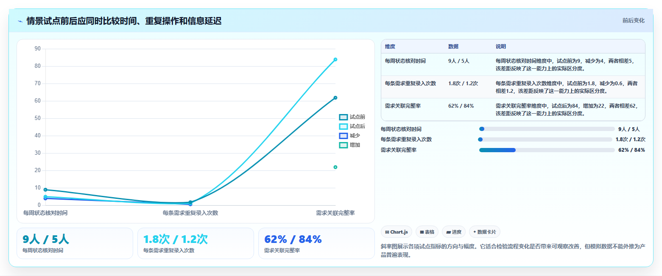Viewport: 662px width, 276px height.
Task: Toggle the 增加 legend entry
Action: (350, 145)
